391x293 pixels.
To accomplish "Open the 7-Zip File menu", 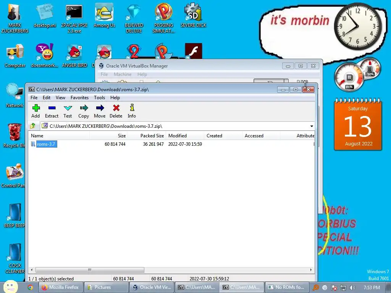I will pos(34,98).
